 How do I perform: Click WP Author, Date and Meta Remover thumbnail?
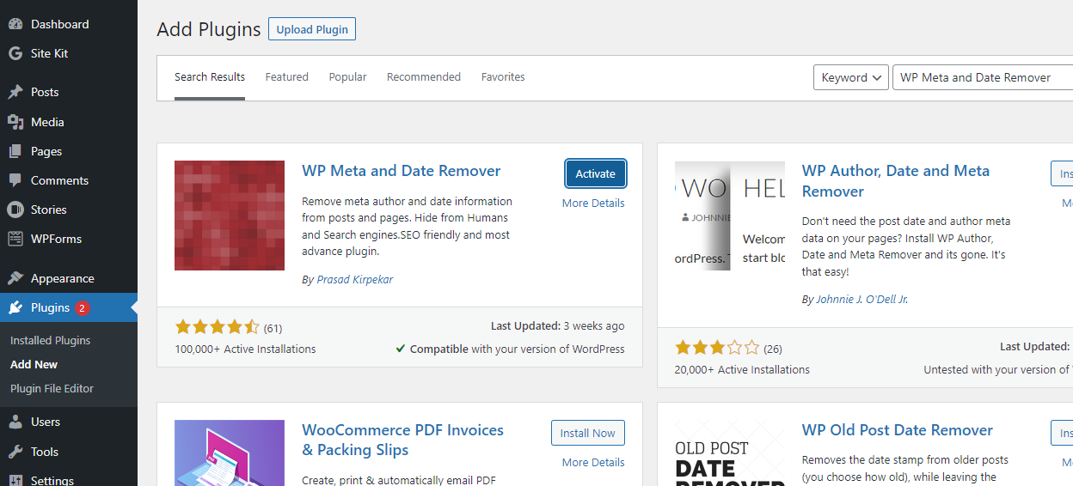[x=730, y=216]
